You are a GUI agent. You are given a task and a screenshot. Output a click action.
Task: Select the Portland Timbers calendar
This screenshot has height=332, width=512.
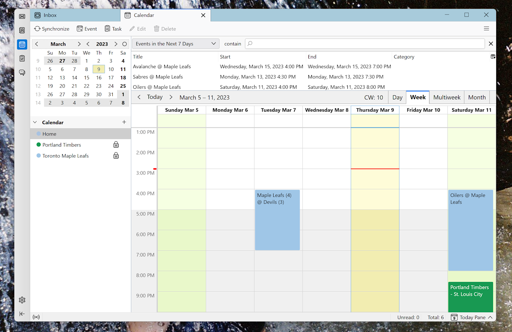[x=80, y=145]
